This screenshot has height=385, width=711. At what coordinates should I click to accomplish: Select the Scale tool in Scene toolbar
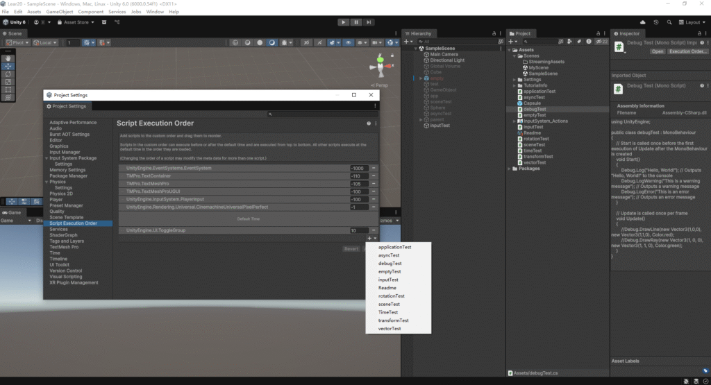click(x=8, y=82)
